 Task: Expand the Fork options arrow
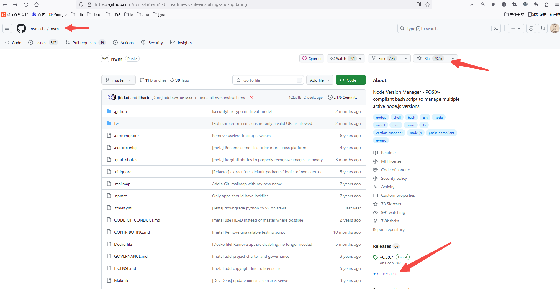tap(406, 58)
